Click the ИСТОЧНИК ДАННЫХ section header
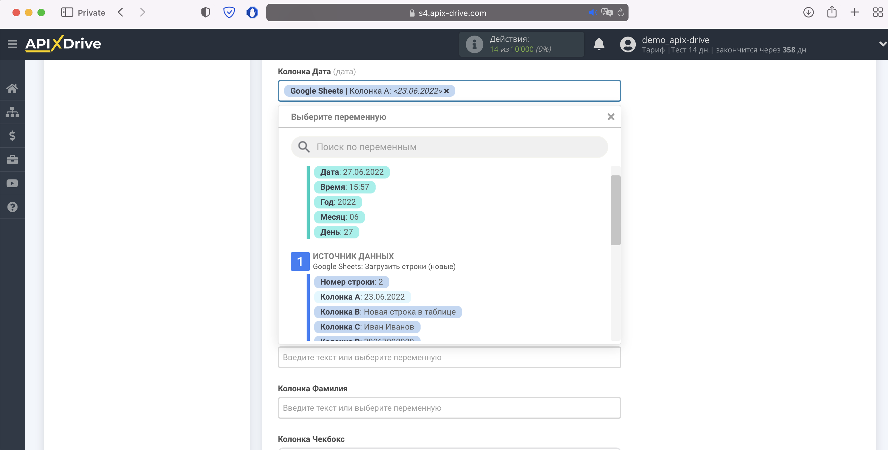The width and height of the screenshot is (888, 450). [x=353, y=256]
